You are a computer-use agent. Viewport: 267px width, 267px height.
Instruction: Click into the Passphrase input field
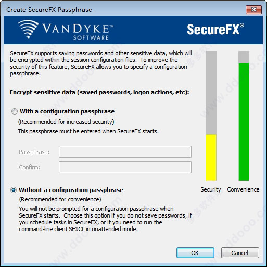tap(125, 152)
